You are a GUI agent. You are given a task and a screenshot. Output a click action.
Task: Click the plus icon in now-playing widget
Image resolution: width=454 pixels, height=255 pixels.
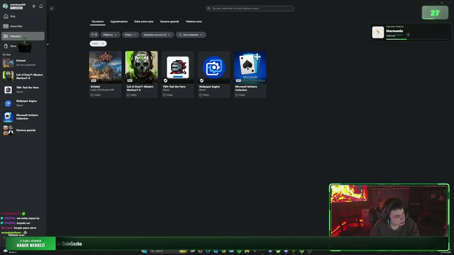(x=408, y=35)
